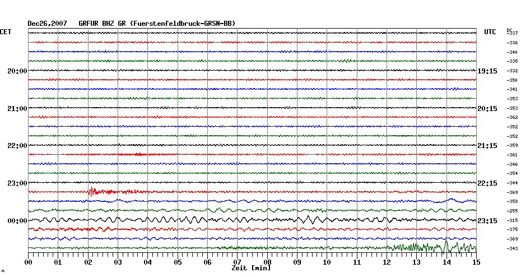Click DC offset value -335

[x=512, y=62]
